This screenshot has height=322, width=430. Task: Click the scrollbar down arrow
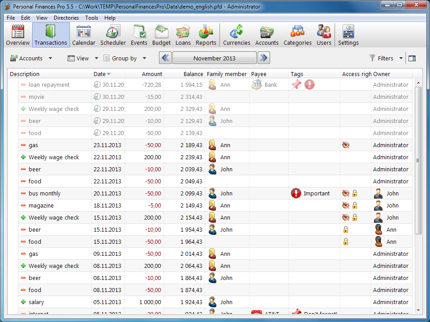418,310
